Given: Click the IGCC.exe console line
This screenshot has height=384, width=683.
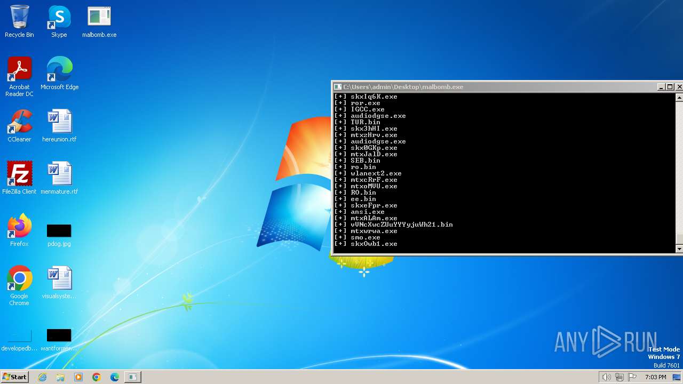Looking at the screenshot, I should [x=360, y=109].
